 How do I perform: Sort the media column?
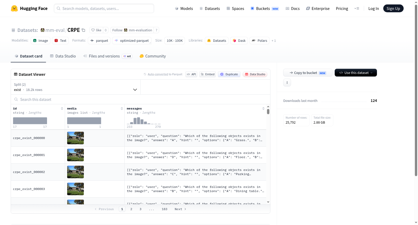coord(122,108)
